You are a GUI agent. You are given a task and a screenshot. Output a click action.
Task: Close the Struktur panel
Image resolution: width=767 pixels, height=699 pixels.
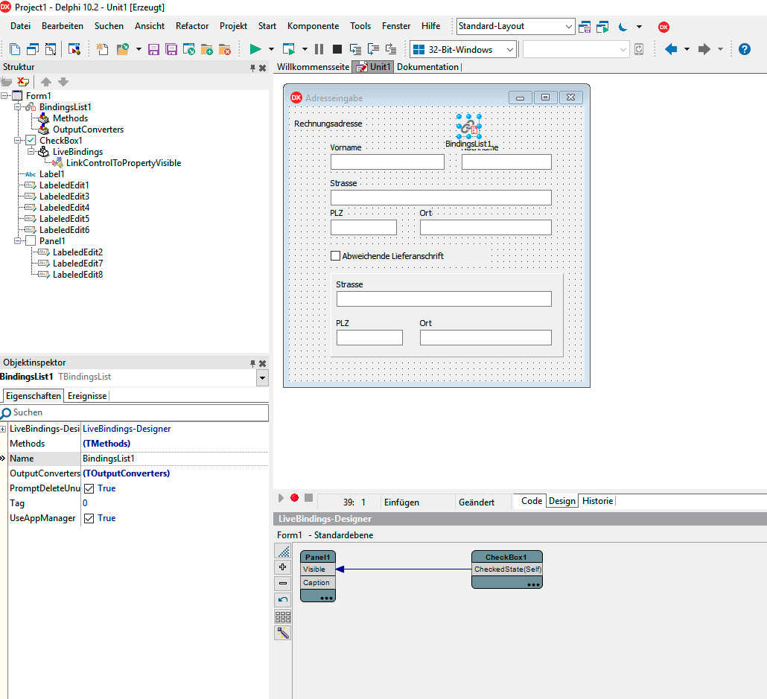[x=263, y=68]
